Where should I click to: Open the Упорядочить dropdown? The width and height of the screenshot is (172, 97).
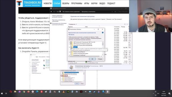73,24
